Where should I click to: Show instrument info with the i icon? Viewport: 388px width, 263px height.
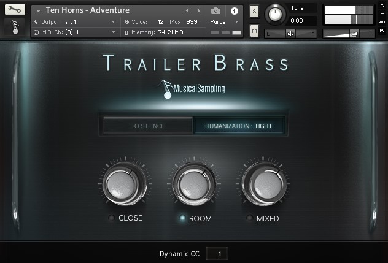click(235, 10)
